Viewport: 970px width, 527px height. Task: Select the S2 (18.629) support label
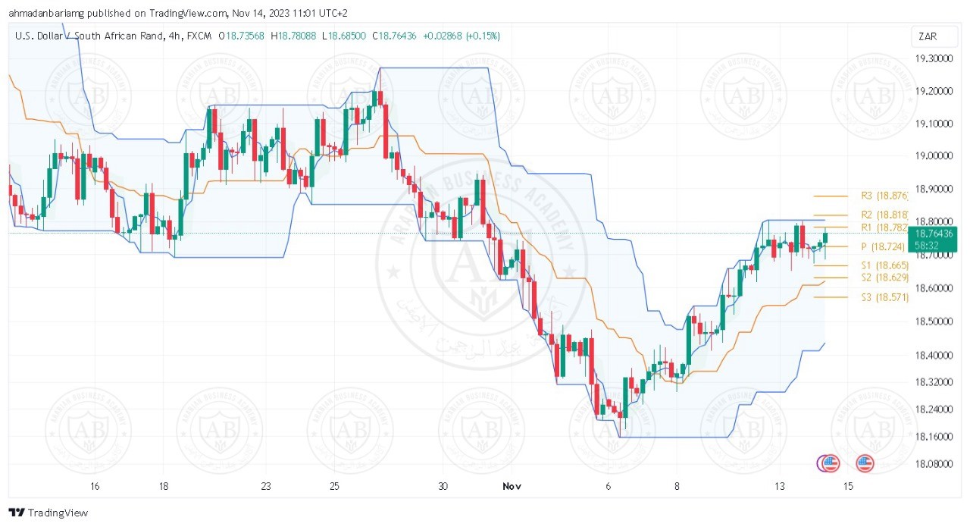tap(884, 278)
